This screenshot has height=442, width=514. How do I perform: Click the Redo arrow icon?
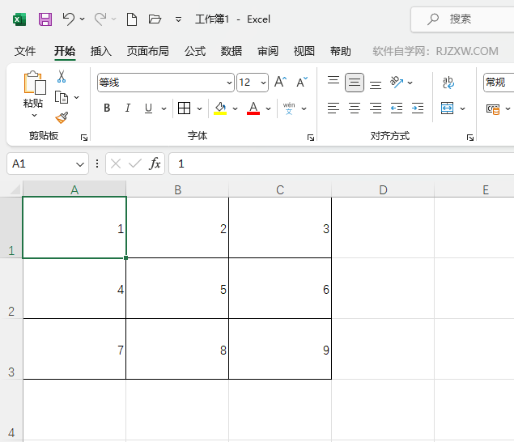pos(100,19)
